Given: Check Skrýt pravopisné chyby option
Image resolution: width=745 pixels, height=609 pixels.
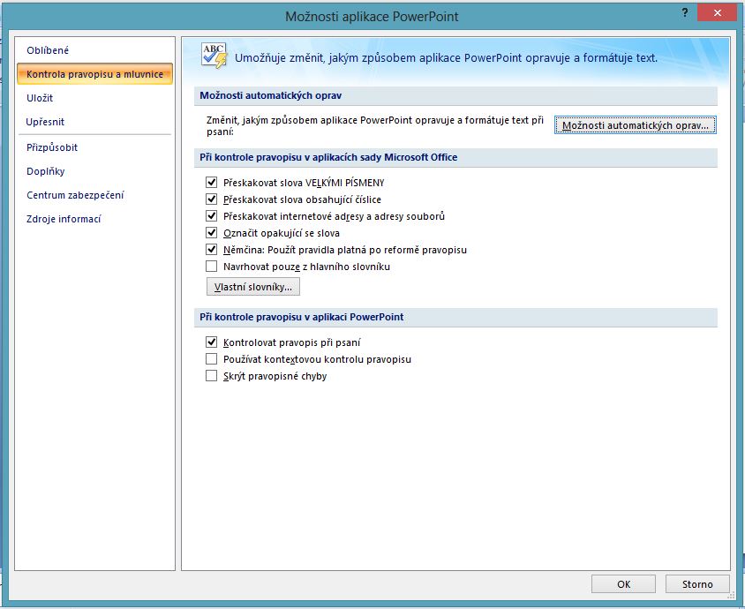Looking at the screenshot, I should click(212, 376).
